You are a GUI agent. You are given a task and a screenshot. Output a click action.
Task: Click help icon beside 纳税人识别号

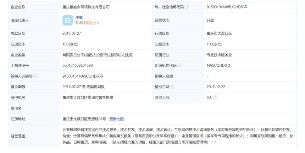[35, 76]
